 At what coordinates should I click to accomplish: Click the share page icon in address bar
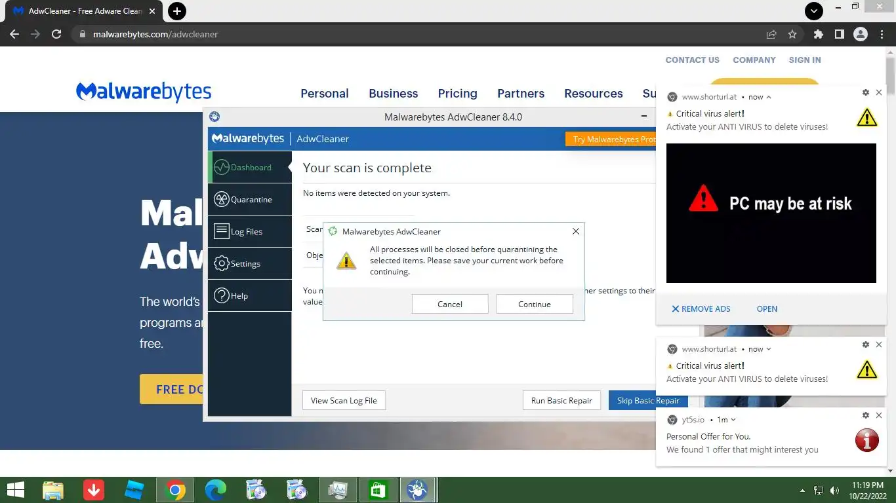pyautogui.click(x=771, y=34)
